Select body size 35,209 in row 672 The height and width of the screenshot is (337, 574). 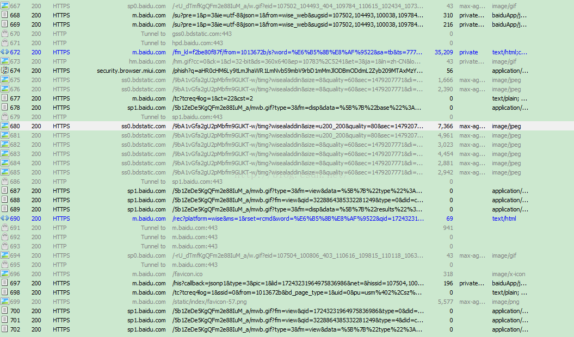tap(443, 52)
